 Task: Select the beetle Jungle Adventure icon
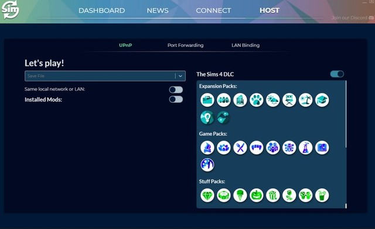tap(289, 148)
